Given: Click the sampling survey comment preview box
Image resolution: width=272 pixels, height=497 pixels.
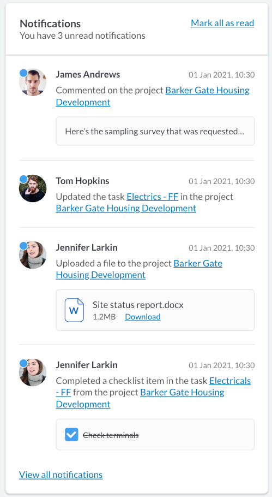Looking at the screenshot, I should click(x=155, y=131).
